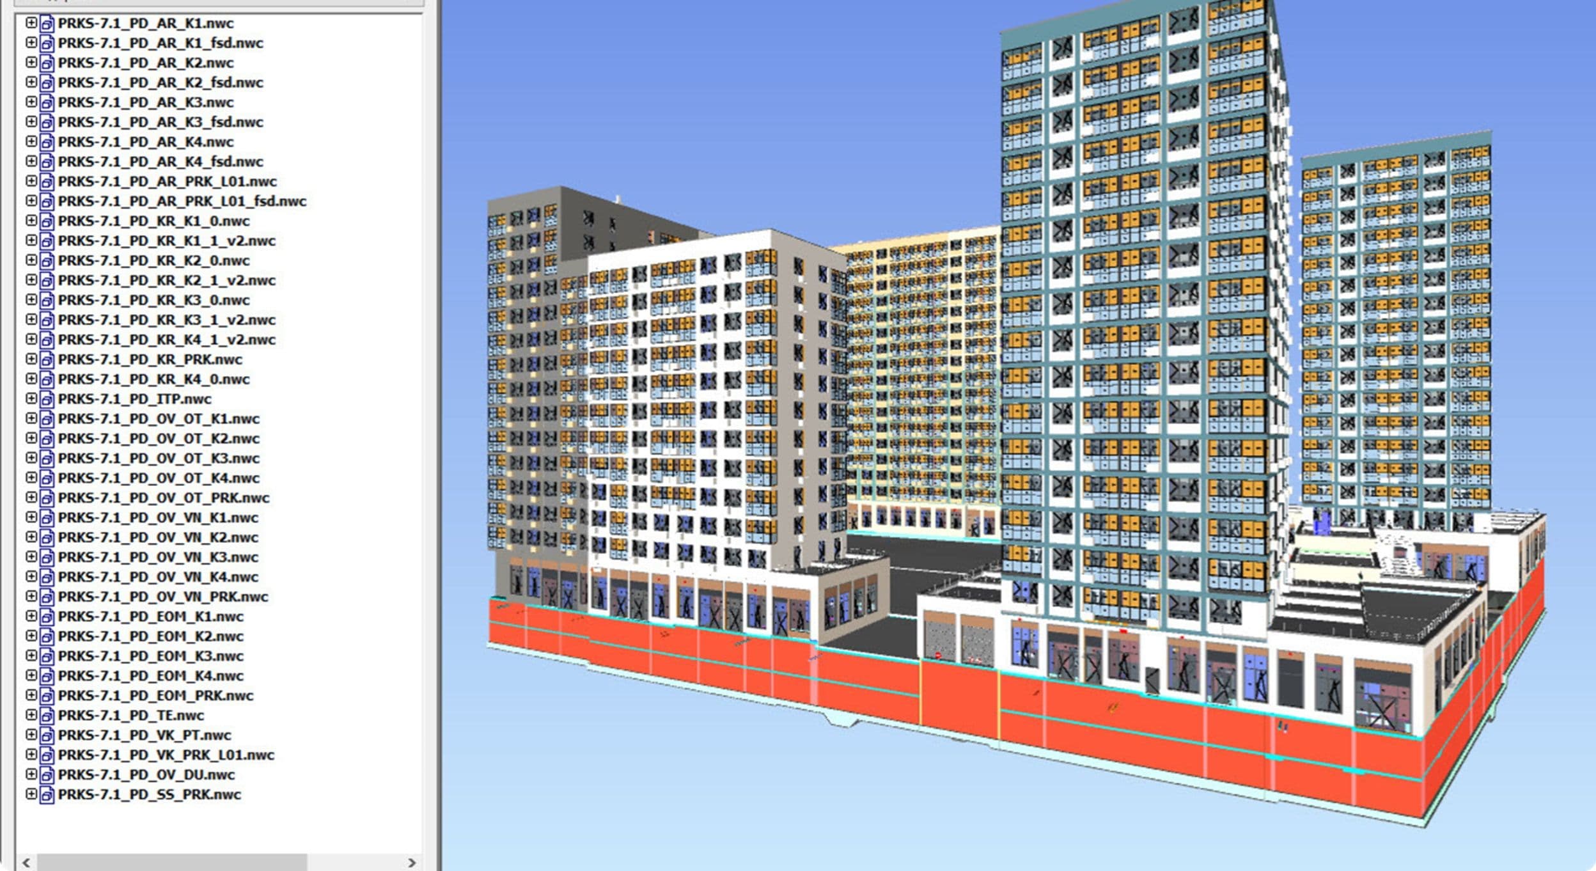Expand the PRKS-7.1_PD_SS_PRK.nwc node
Image resolution: width=1596 pixels, height=871 pixels.
pos(30,794)
